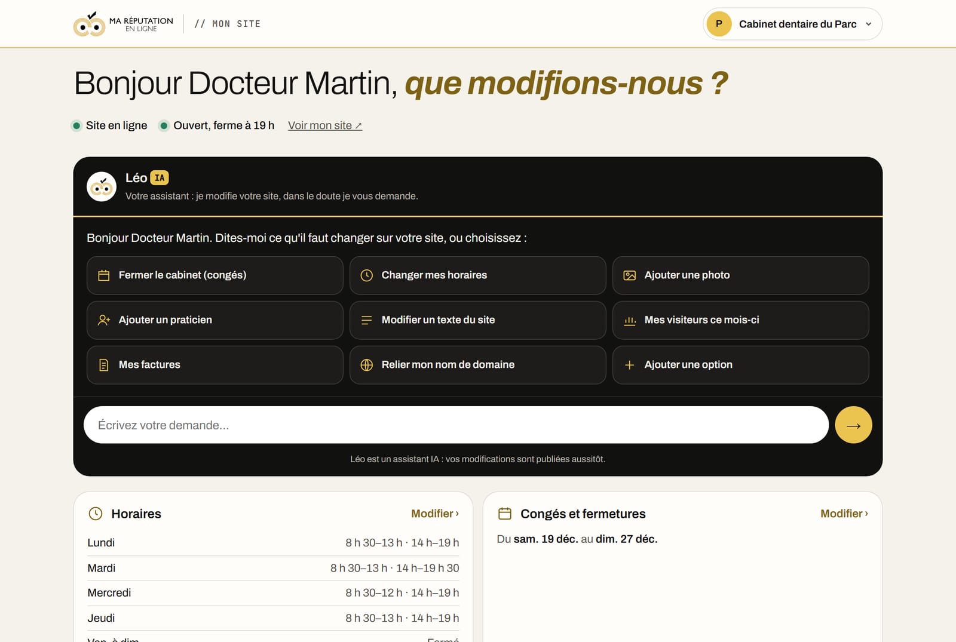Image resolution: width=956 pixels, height=642 pixels.
Task: Click the globe icon in Relier mon nom de domaine
Action: coord(367,365)
